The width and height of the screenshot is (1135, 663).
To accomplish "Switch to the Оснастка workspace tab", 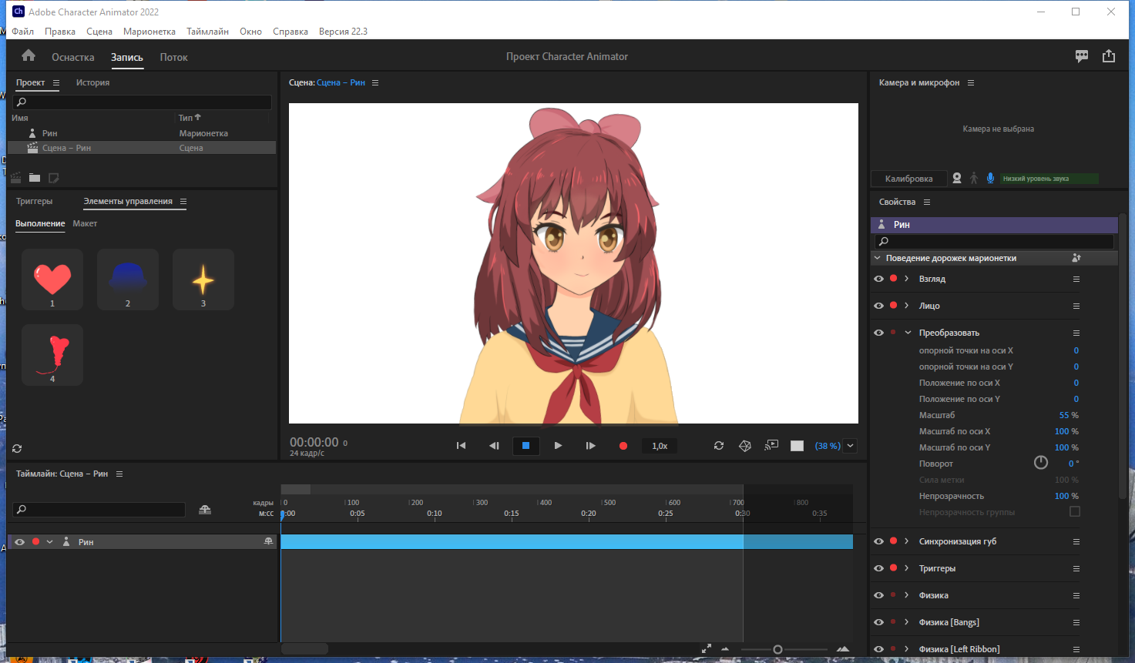I will point(73,57).
